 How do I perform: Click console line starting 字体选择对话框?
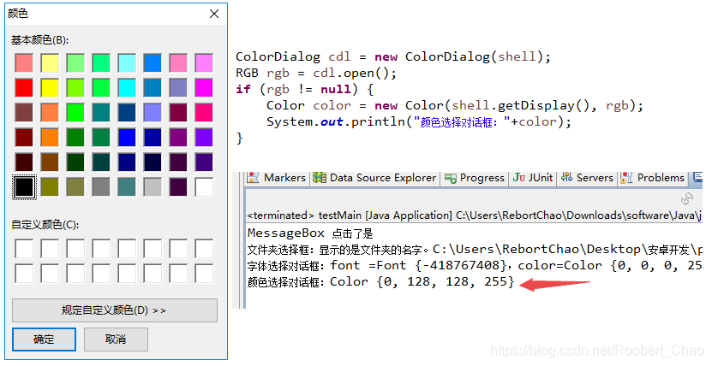[475, 265]
